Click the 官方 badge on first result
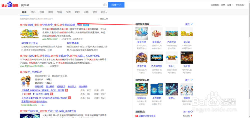Viewport: 250px width, 118px height. (86, 25)
